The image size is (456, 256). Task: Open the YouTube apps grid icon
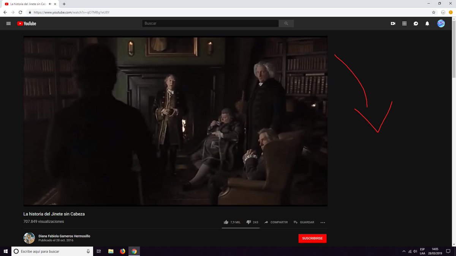(404, 24)
